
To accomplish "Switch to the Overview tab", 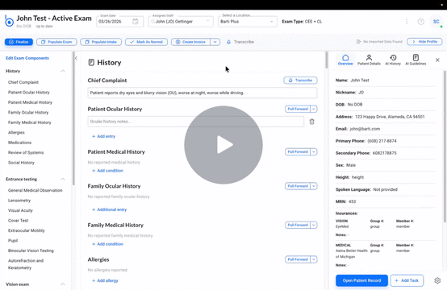I will pos(345,60).
